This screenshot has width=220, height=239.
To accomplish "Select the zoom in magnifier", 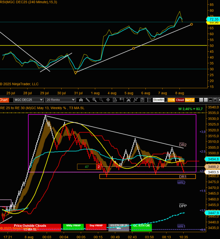I will pyautogui.click(x=95, y=100).
